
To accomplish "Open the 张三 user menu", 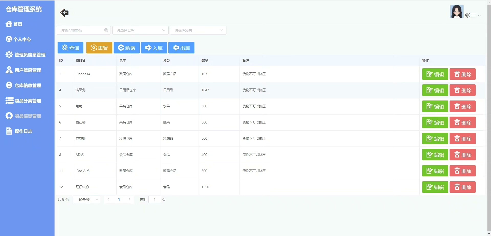I will tap(472, 15).
